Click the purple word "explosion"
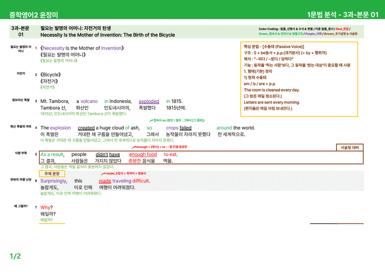The width and height of the screenshot is (385, 272). coord(60,128)
